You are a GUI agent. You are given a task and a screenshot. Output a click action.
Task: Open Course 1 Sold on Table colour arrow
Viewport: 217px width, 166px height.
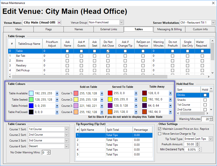[x=102, y=93]
